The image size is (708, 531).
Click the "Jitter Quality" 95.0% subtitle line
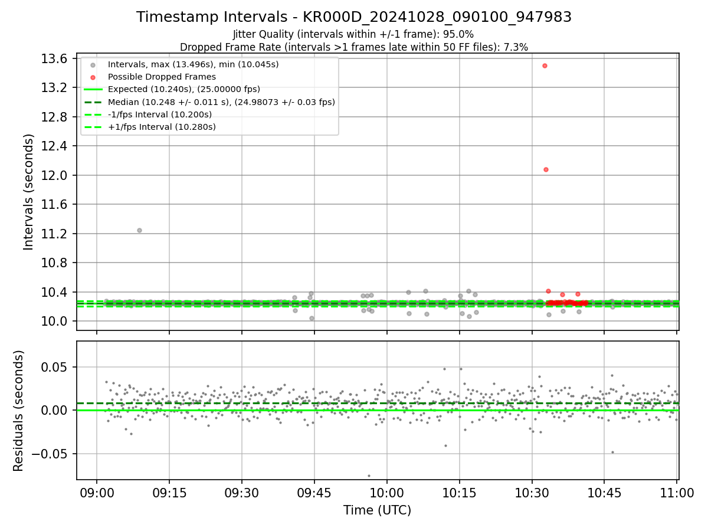point(353,35)
